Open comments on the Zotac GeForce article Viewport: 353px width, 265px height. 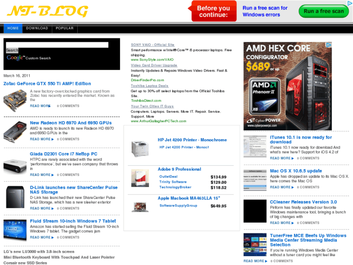(x=68, y=106)
